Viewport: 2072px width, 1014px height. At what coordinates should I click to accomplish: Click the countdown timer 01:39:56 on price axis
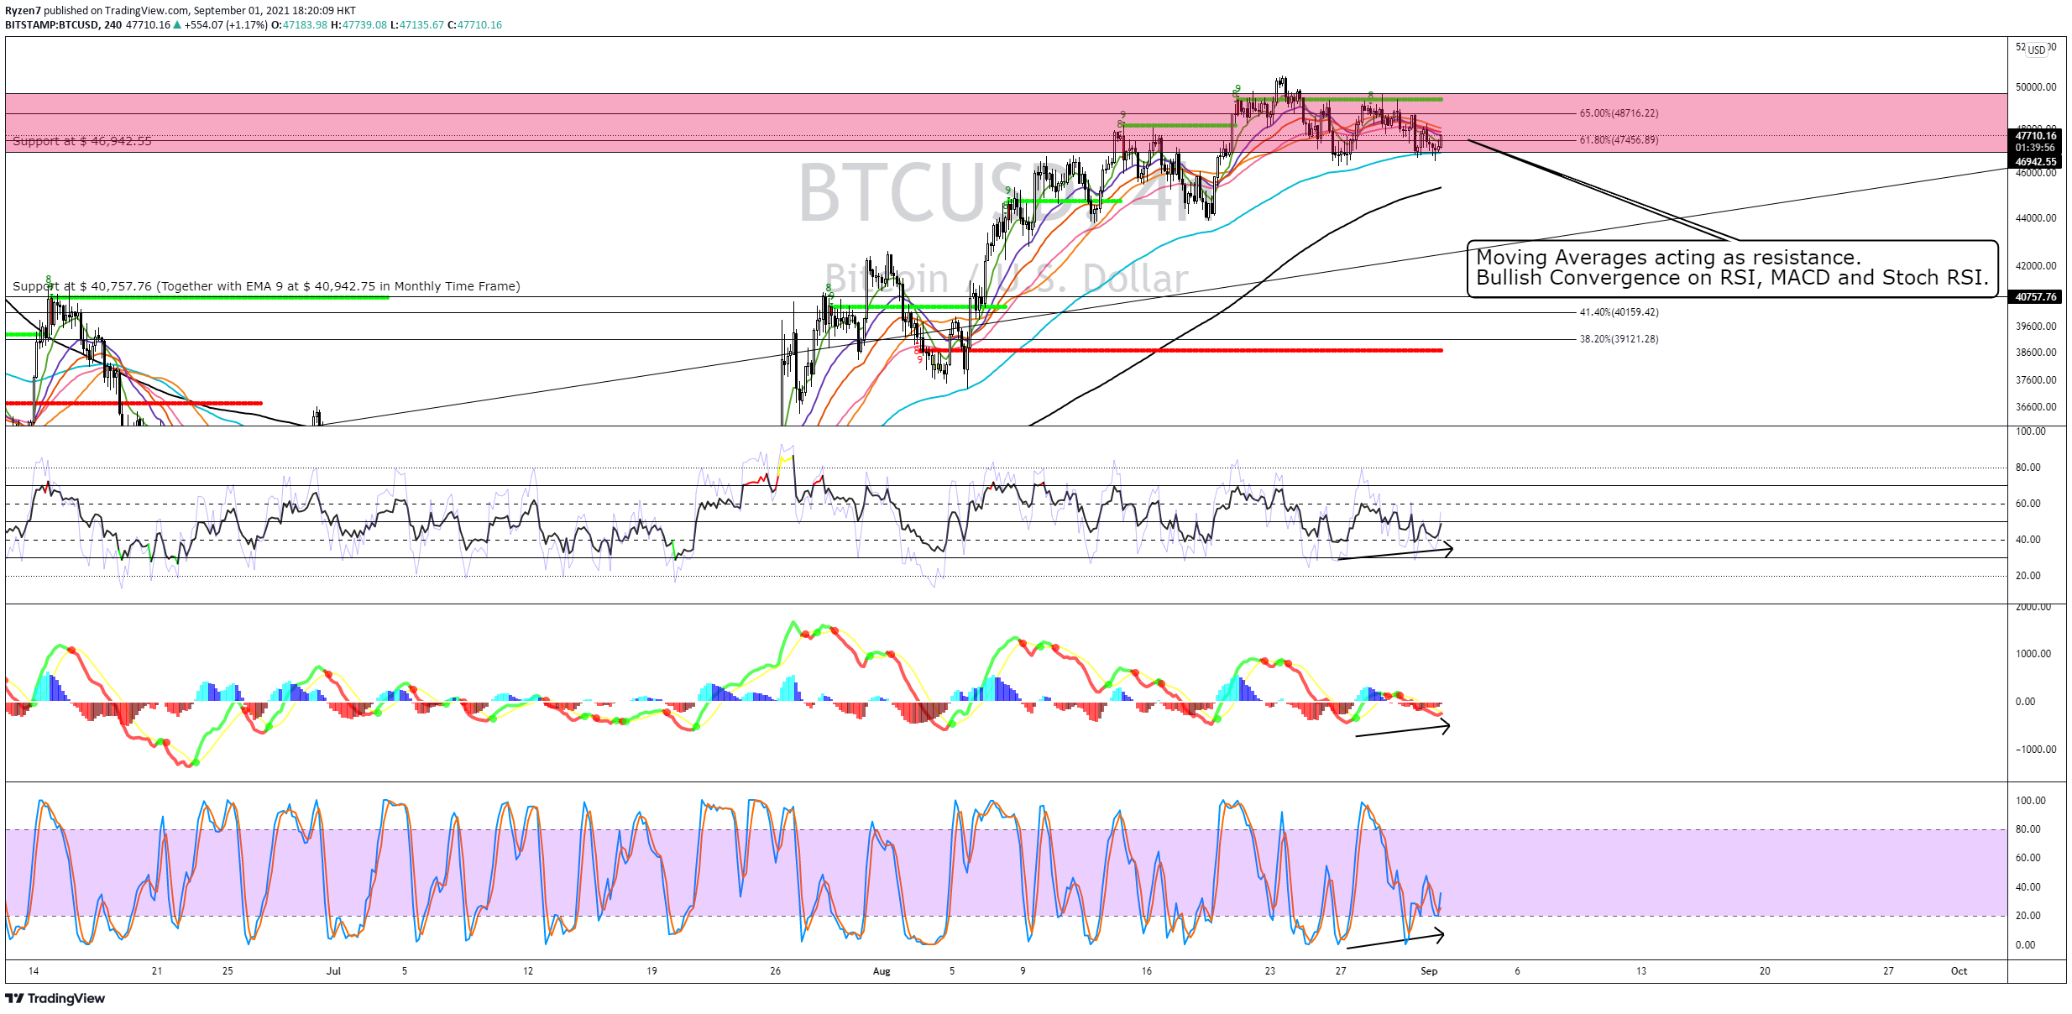(2036, 148)
